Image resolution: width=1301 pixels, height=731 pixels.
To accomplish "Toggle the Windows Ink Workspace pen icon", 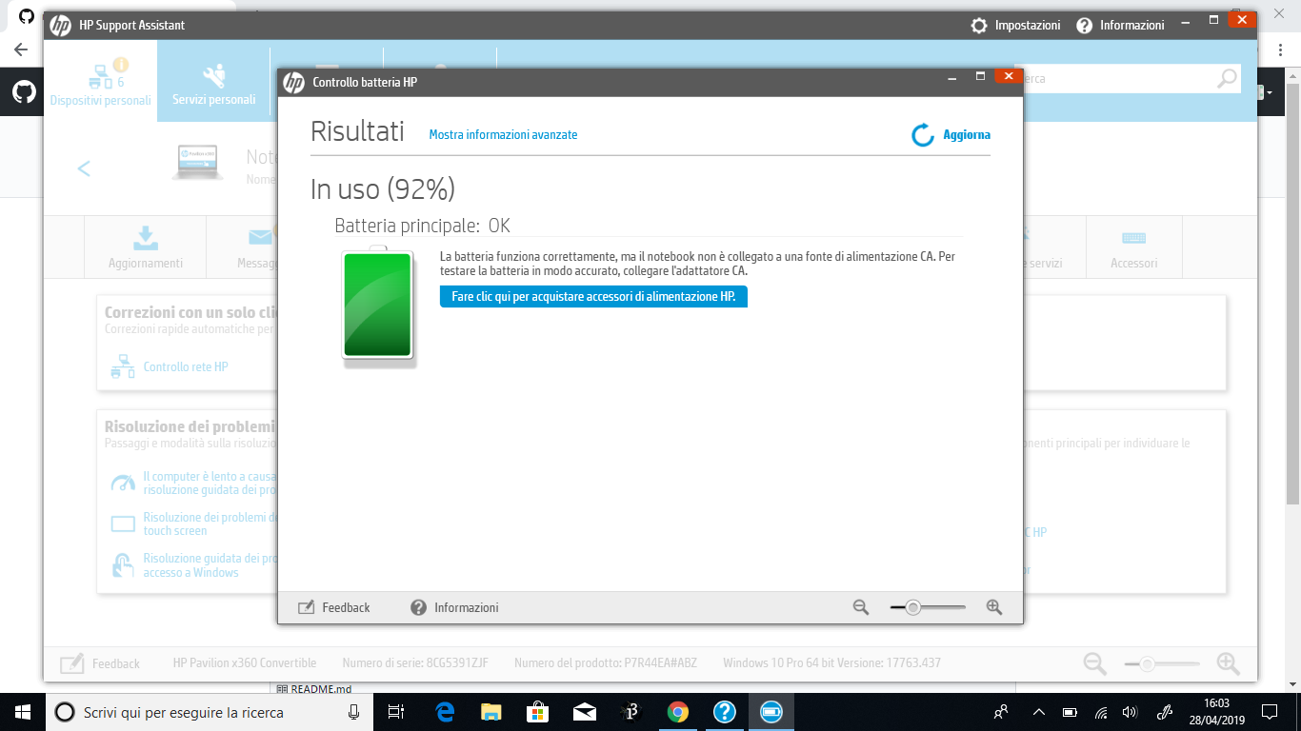I will coord(1164,712).
